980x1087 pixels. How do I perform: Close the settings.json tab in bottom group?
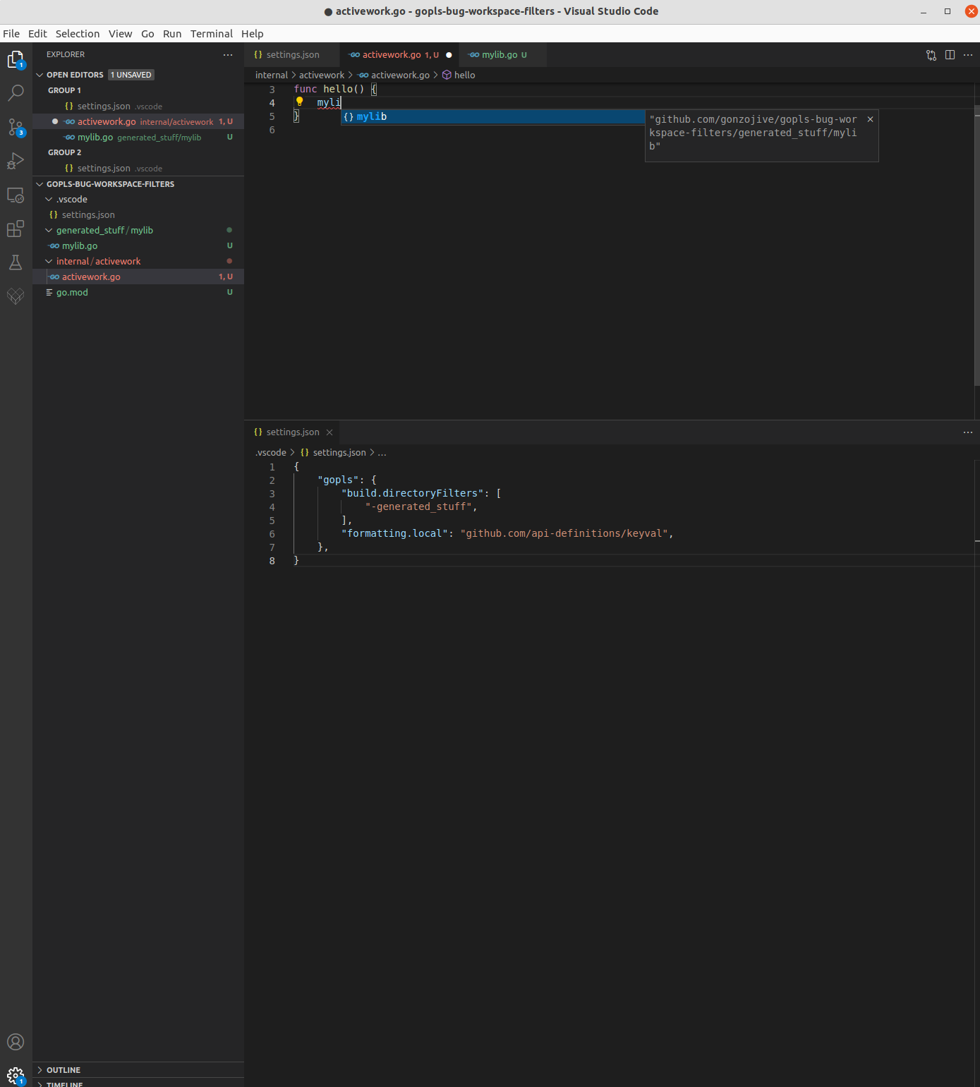tap(329, 432)
